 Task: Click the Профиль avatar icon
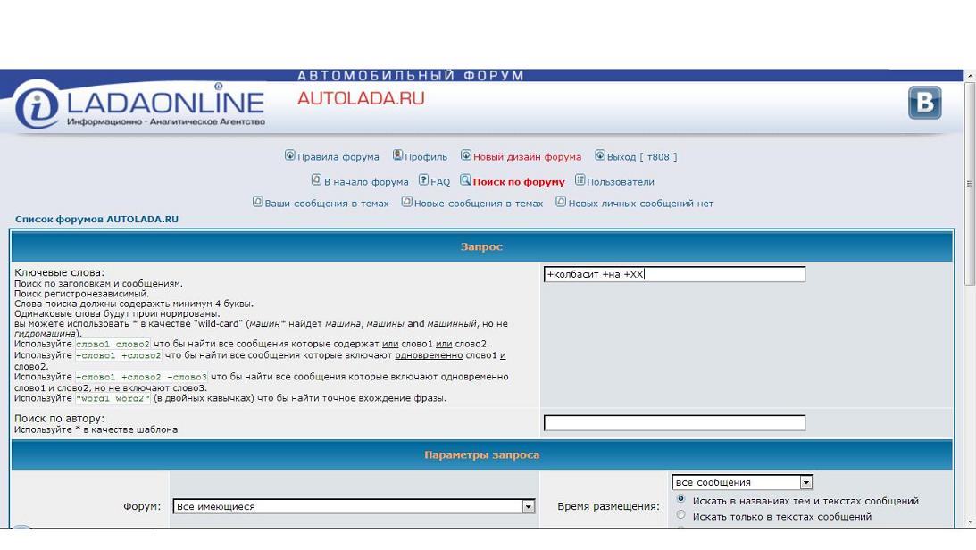tap(397, 155)
